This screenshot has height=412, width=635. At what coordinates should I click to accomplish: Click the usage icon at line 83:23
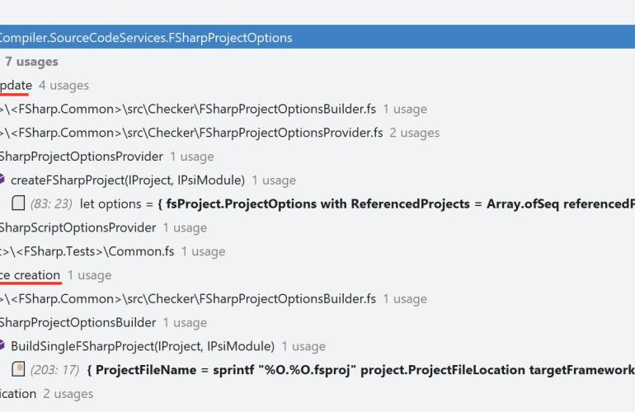coord(18,204)
